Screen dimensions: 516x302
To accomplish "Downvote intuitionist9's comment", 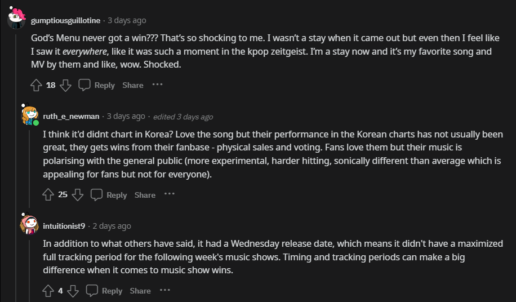I will coord(73,291).
